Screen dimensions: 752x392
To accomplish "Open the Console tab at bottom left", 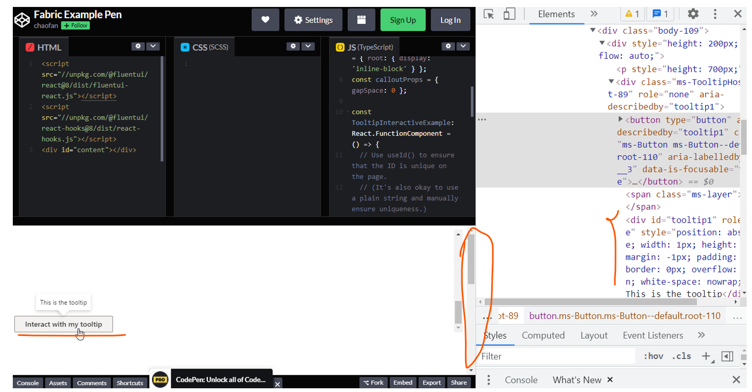I will click(x=27, y=382).
